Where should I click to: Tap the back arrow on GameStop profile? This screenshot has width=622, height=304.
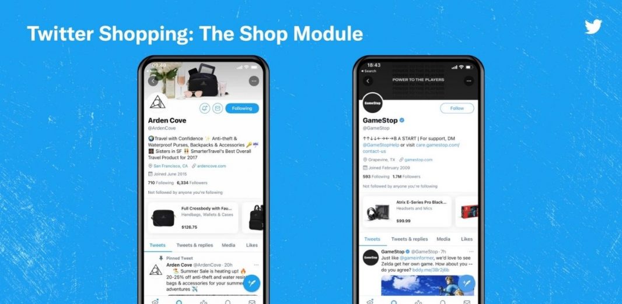(368, 81)
